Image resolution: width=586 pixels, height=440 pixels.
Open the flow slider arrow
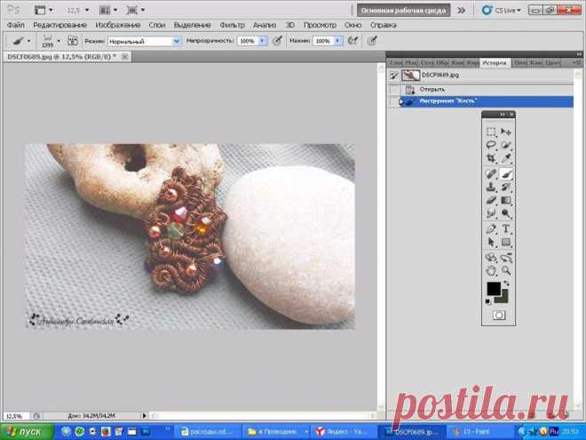(338, 41)
